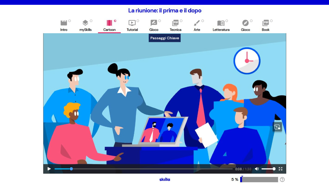The image size is (329, 188).
Task: Seek on the video progress bar
Action: (x=144, y=169)
